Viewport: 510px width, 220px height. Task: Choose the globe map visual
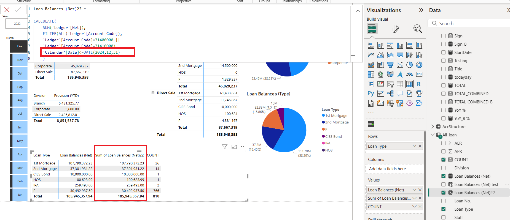pos(380,75)
